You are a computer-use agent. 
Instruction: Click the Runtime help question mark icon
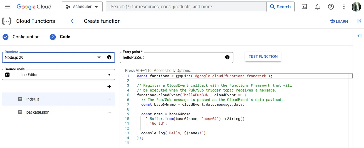click(109, 57)
